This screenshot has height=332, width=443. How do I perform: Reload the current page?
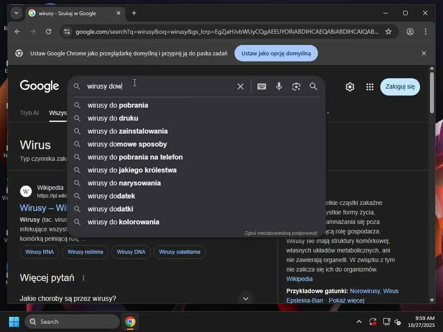pos(48,32)
